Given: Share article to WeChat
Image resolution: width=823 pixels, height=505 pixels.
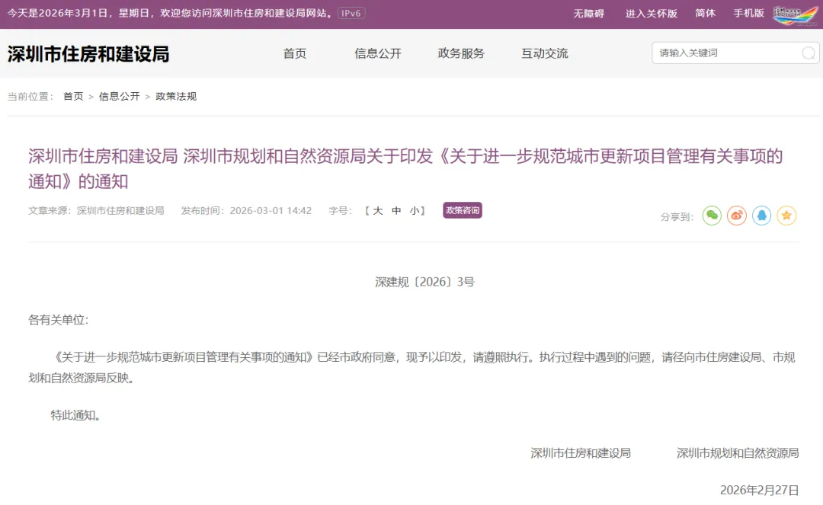Looking at the screenshot, I should (x=712, y=216).
